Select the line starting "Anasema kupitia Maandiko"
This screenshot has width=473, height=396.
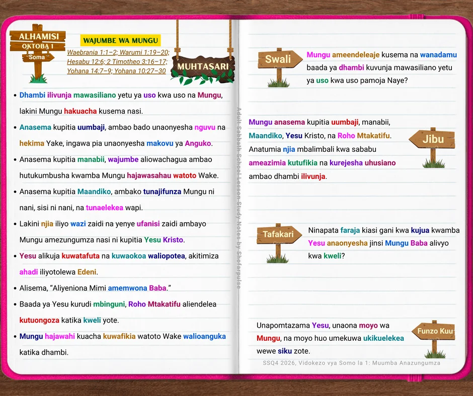tap(117, 191)
